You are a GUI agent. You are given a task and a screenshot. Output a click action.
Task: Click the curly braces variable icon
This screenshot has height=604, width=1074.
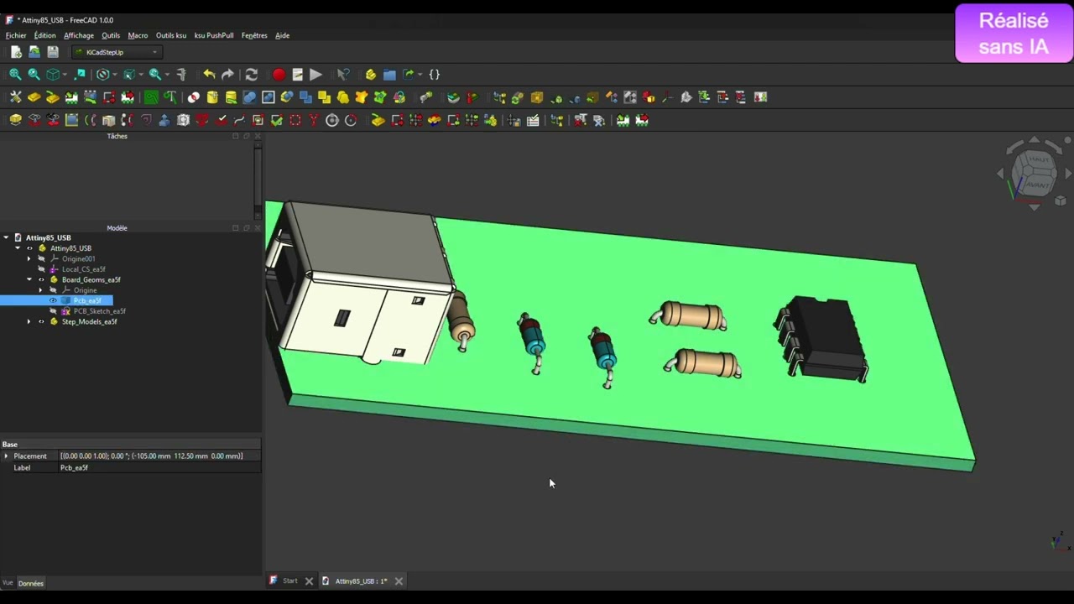435,75
